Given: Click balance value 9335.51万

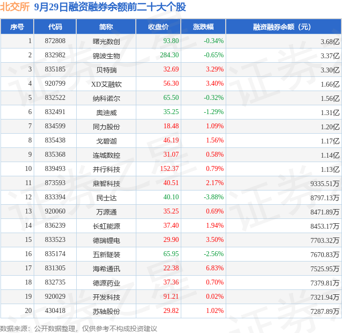Looking at the screenshot, I should (325, 184).
